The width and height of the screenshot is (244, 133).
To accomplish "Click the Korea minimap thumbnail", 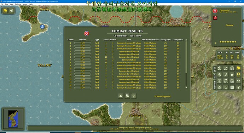I will [13, 119].
